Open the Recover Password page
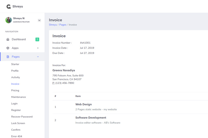 point(22,117)
